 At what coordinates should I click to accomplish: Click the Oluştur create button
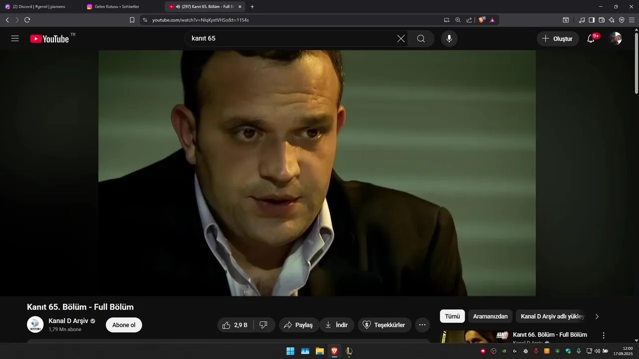pyautogui.click(x=558, y=38)
